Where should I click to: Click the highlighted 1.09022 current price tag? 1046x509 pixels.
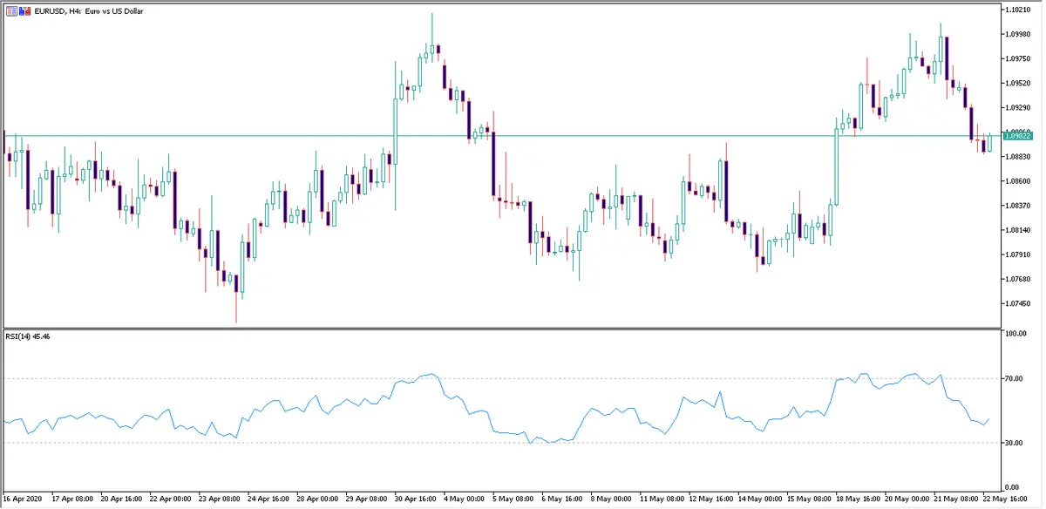coord(1018,136)
